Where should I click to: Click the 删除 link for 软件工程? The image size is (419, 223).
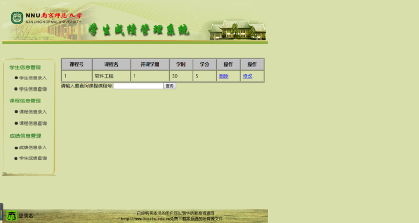[x=224, y=76]
